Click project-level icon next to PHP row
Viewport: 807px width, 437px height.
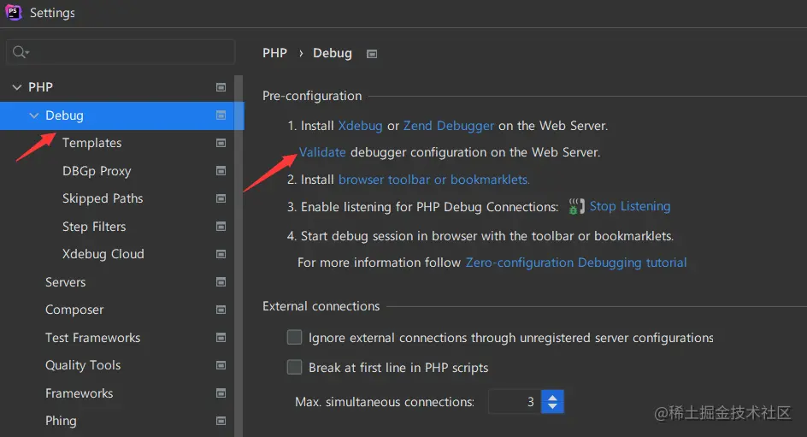[221, 87]
